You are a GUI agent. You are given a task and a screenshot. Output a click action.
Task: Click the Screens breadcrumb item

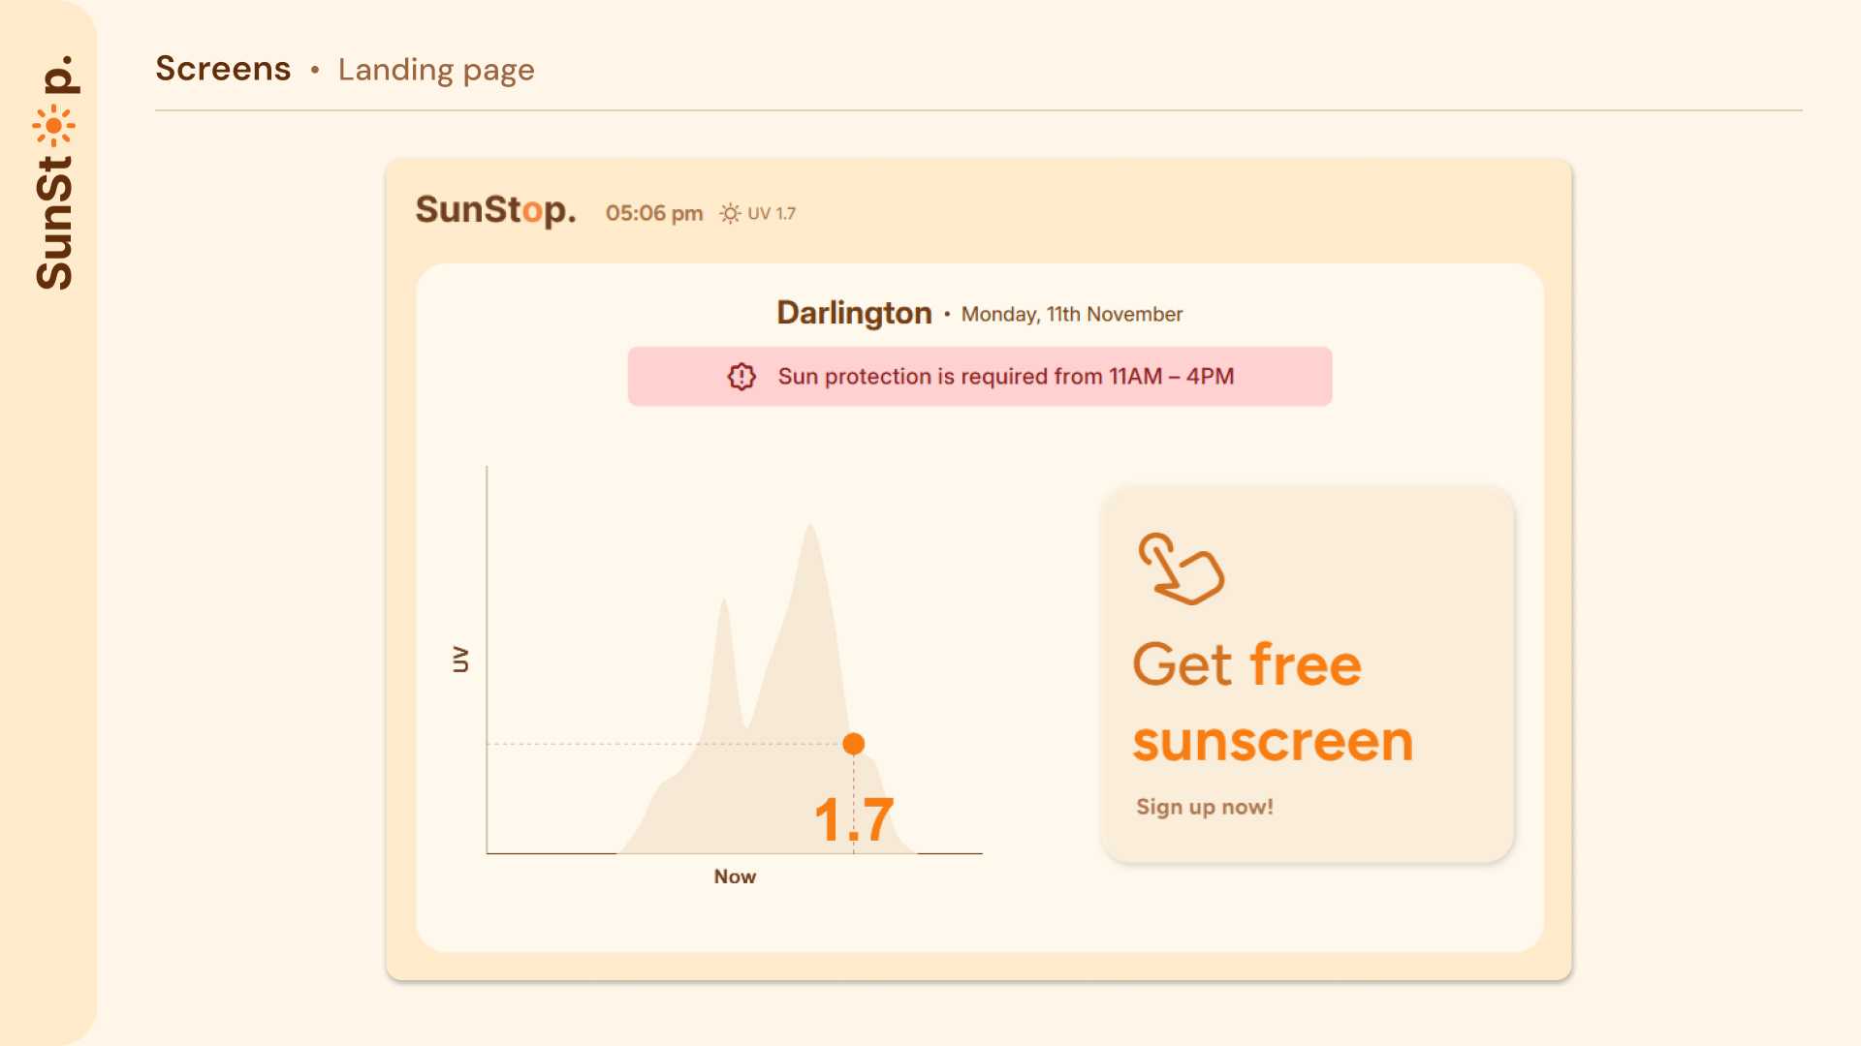tap(223, 69)
